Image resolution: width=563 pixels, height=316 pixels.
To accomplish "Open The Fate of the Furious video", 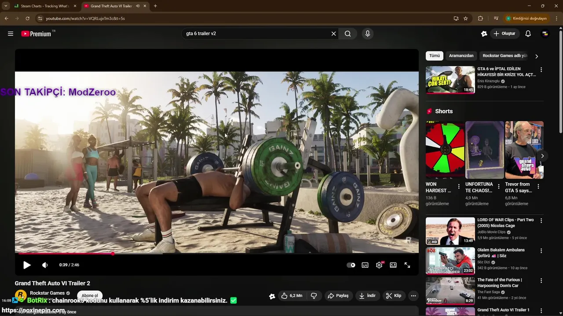I will click(x=450, y=291).
